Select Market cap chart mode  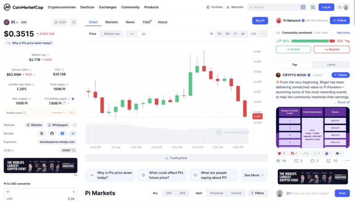pos(112,34)
